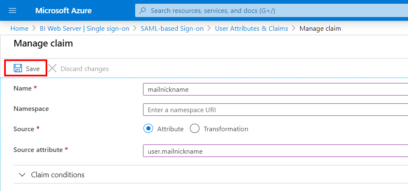
Task: Open the Azure portal hamburger menu
Action: point(12,10)
